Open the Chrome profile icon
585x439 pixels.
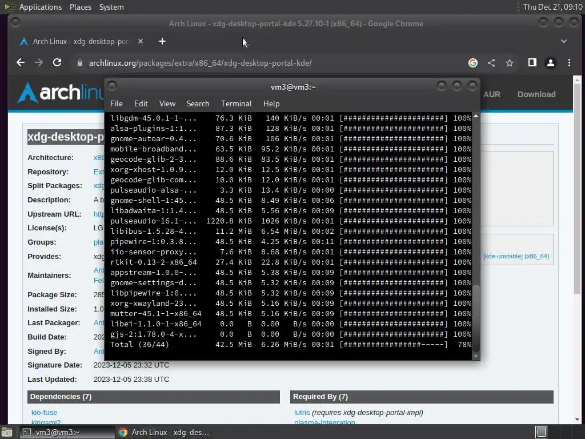coord(551,63)
